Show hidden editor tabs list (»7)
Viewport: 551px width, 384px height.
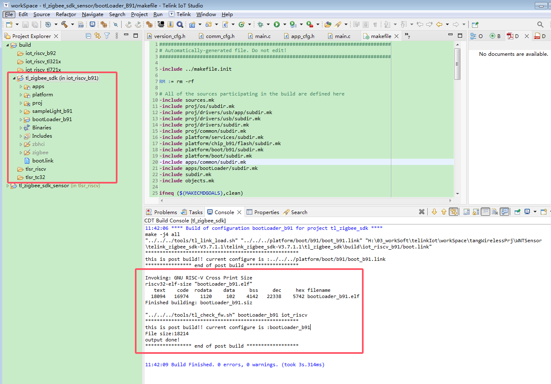point(407,36)
